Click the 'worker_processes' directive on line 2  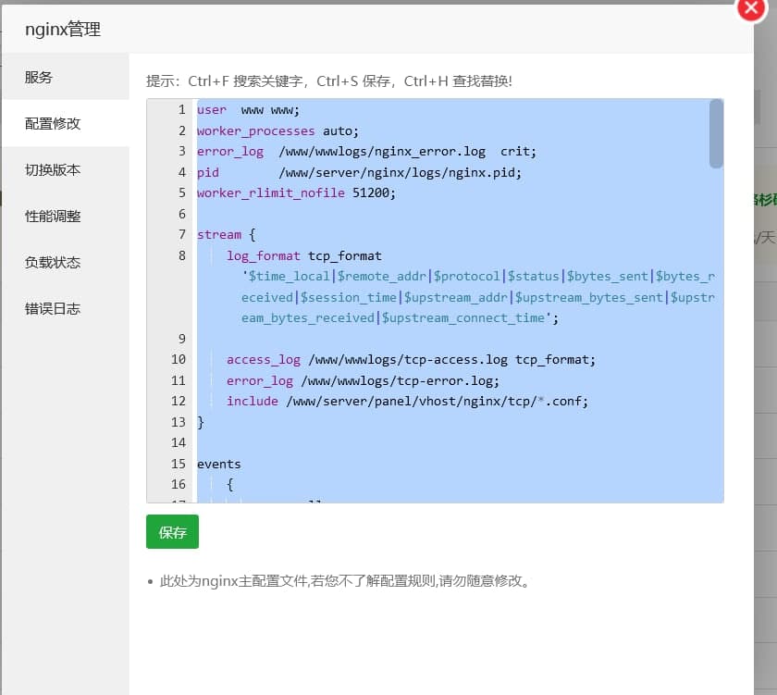(255, 130)
